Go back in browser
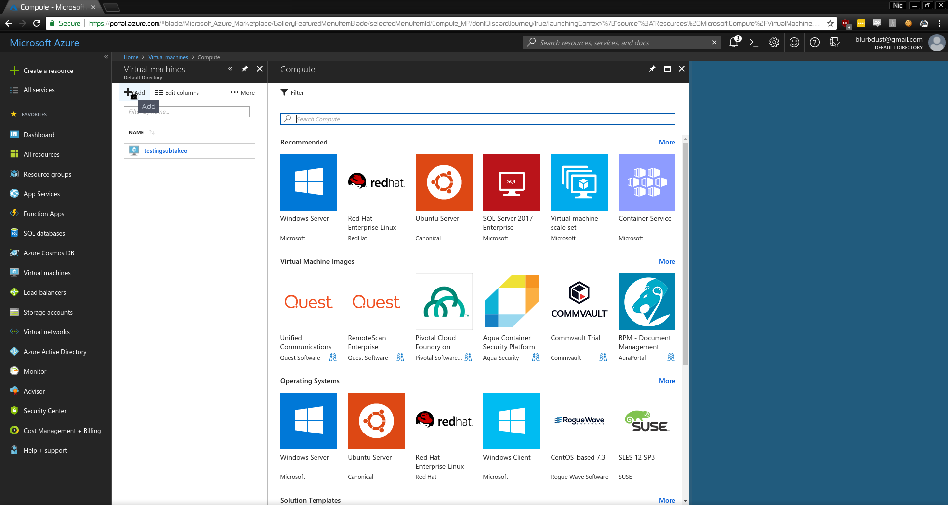 coord(9,23)
